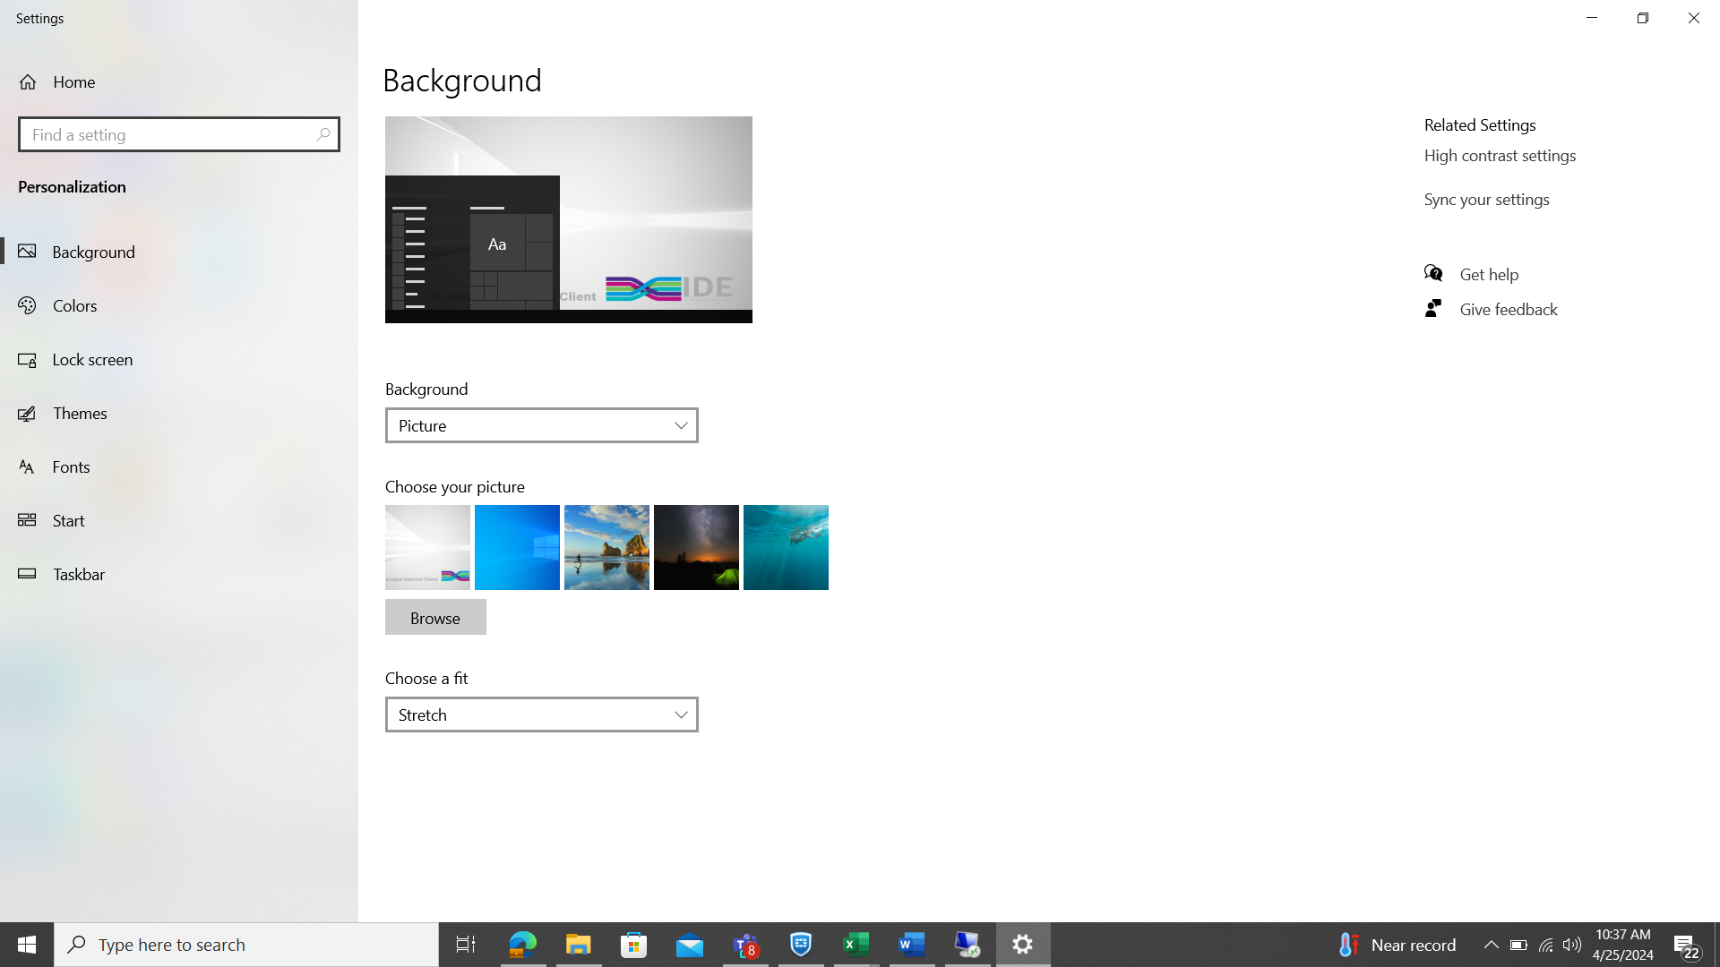Open Microsoft Teams from the taskbar
1720x967 pixels.
[744, 944]
